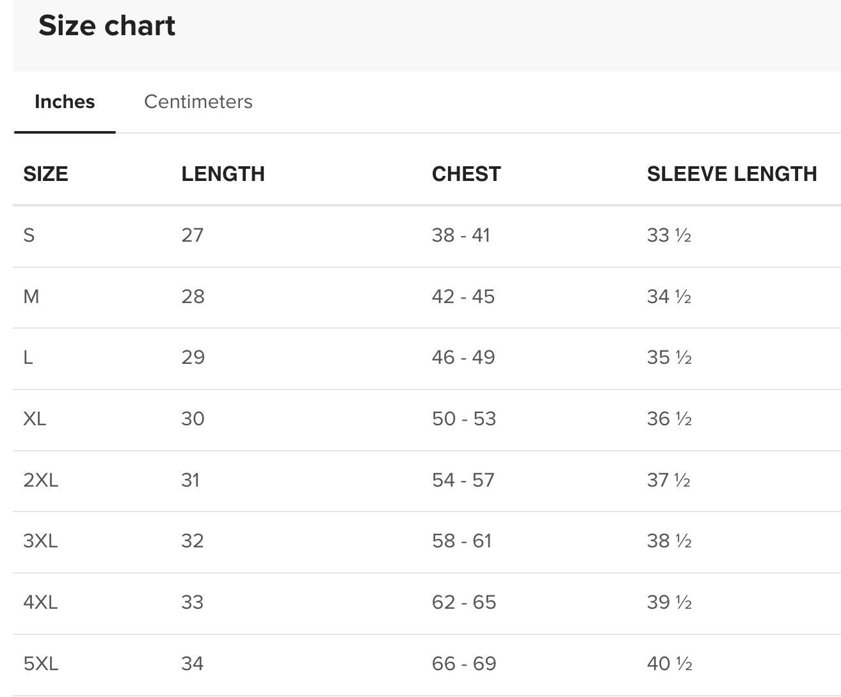
Task: Click the Size chart heading
Action: [107, 26]
